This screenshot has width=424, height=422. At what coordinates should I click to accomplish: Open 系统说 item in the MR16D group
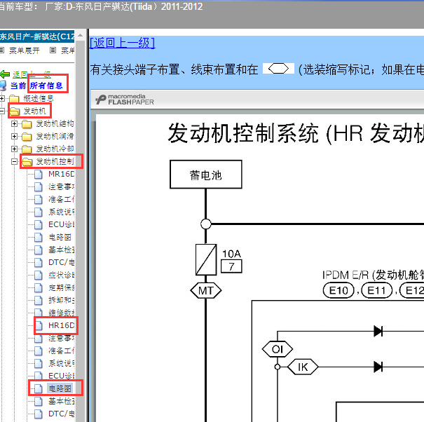62,212
